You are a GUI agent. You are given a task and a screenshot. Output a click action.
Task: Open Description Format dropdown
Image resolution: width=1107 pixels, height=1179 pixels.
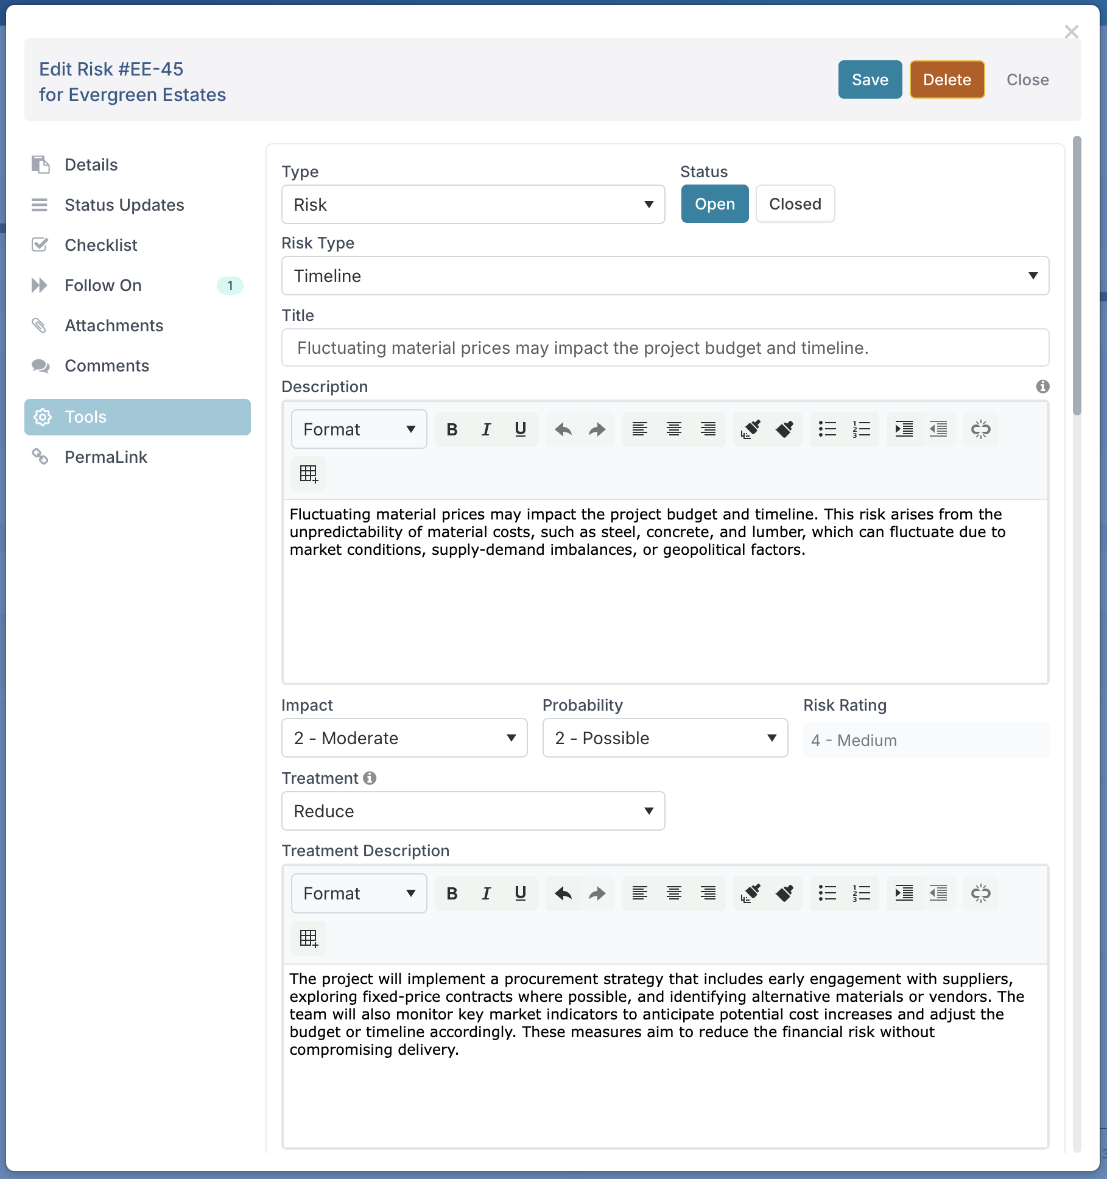click(359, 429)
